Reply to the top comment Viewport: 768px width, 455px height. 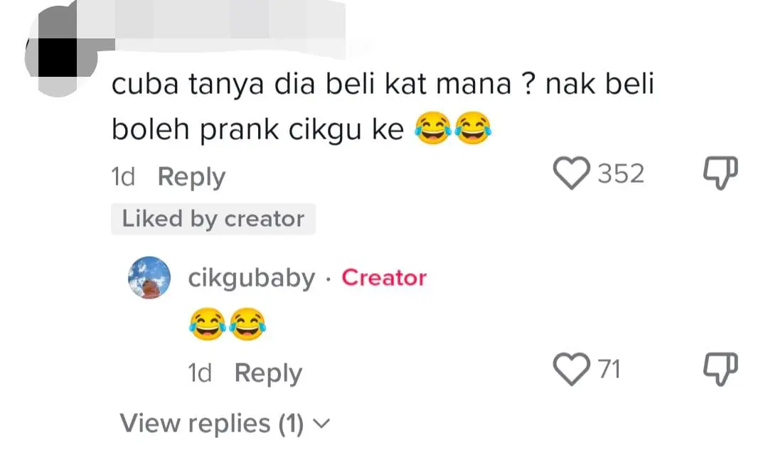(x=191, y=176)
